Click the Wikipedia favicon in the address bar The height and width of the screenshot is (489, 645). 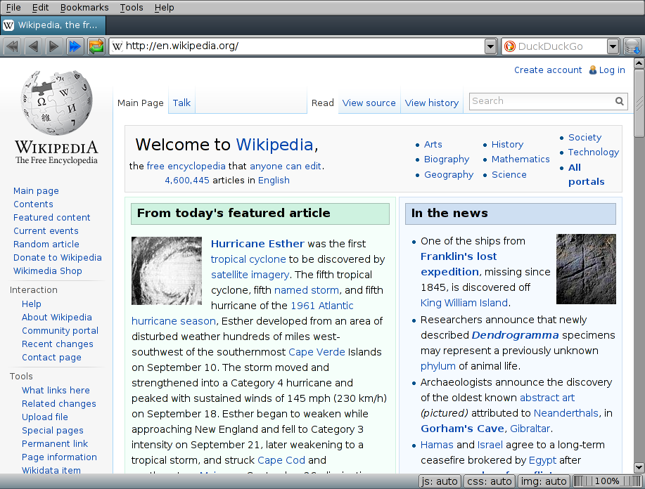[117, 46]
